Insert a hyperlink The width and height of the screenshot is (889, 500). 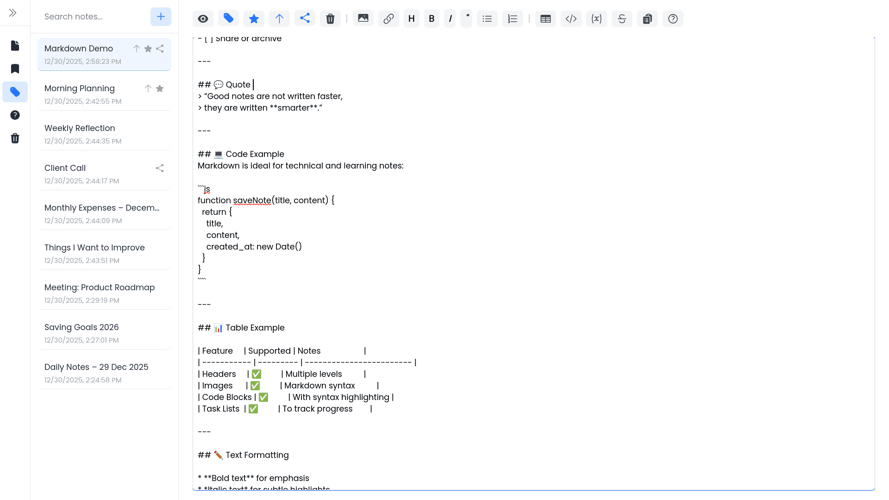pyautogui.click(x=388, y=19)
